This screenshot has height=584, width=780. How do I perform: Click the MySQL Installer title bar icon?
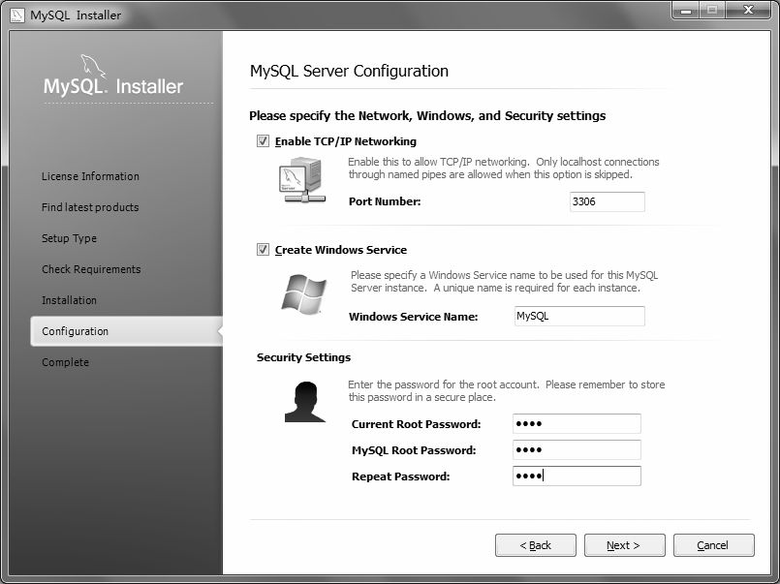coord(16,15)
